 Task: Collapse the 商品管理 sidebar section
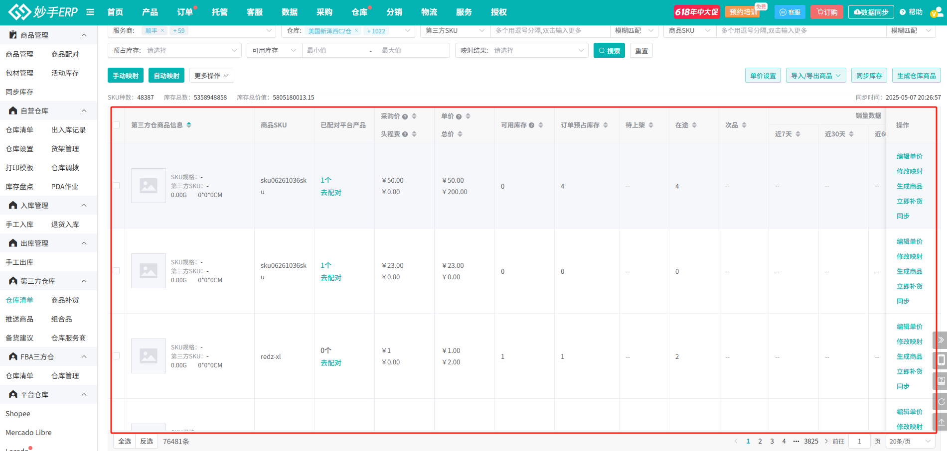click(84, 35)
